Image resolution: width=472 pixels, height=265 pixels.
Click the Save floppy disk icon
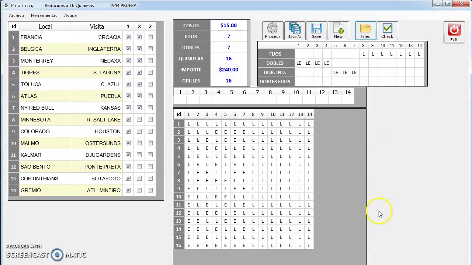[316, 31]
